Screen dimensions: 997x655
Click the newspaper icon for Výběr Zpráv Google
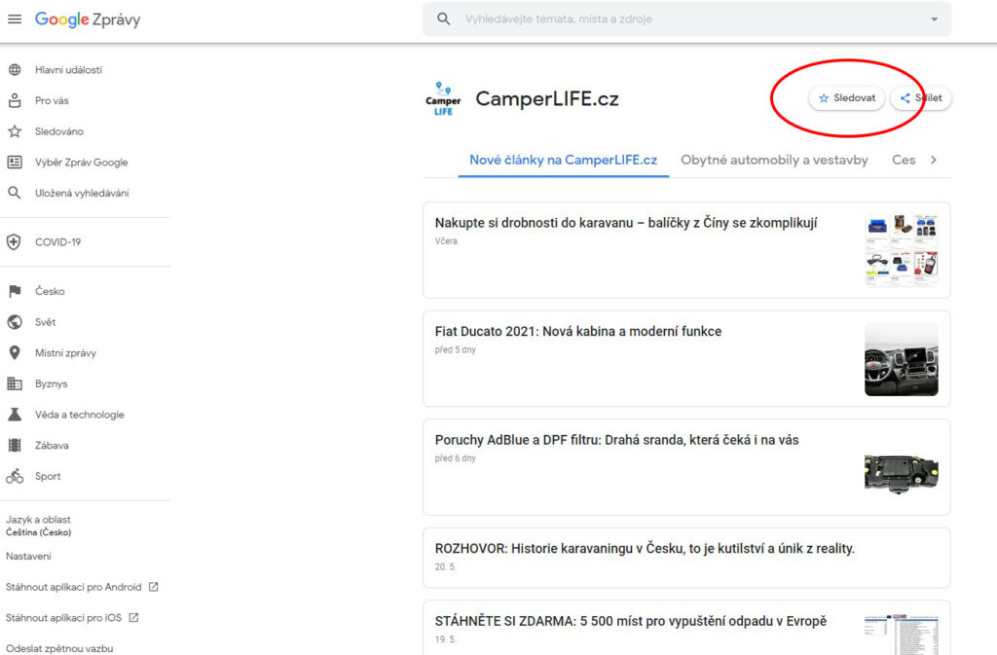[15, 162]
